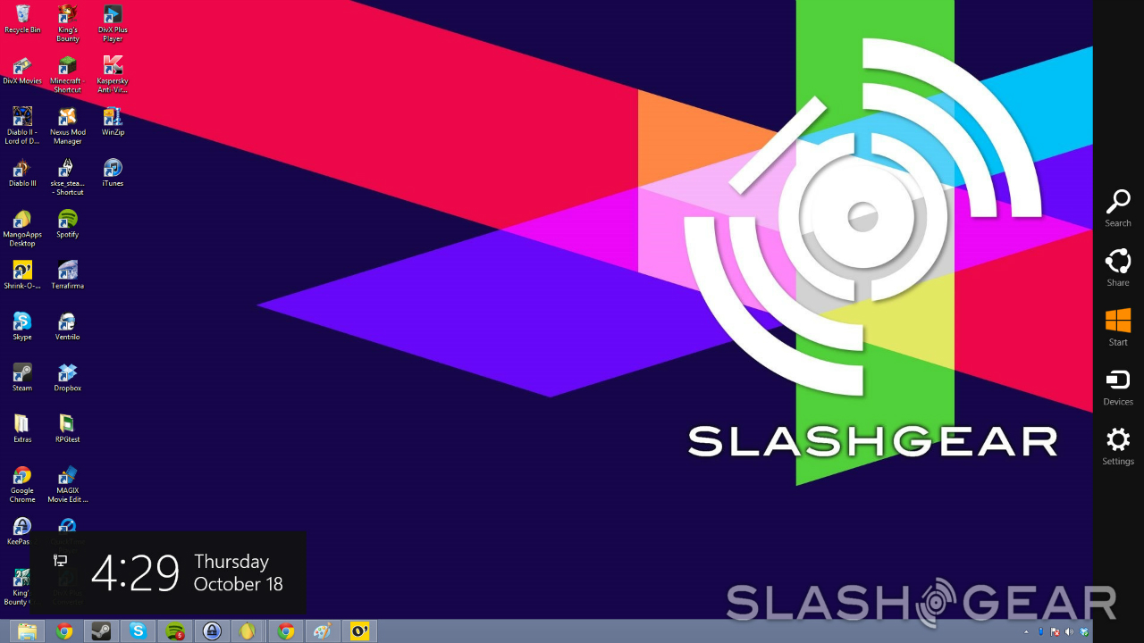The width and height of the screenshot is (1144, 643).
Task: Launch Google Chrome desktop shortcut
Action: pyautogui.click(x=22, y=484)
